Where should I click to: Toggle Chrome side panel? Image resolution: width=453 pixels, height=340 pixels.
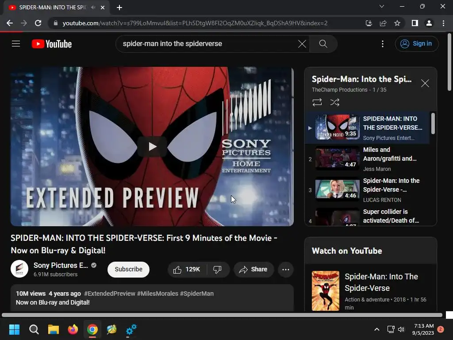tap(415, 23)
